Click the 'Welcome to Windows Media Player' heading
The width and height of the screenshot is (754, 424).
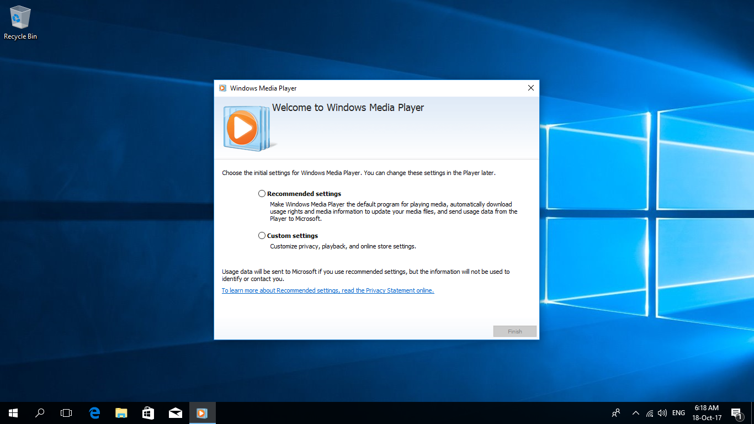pos(348,108)
